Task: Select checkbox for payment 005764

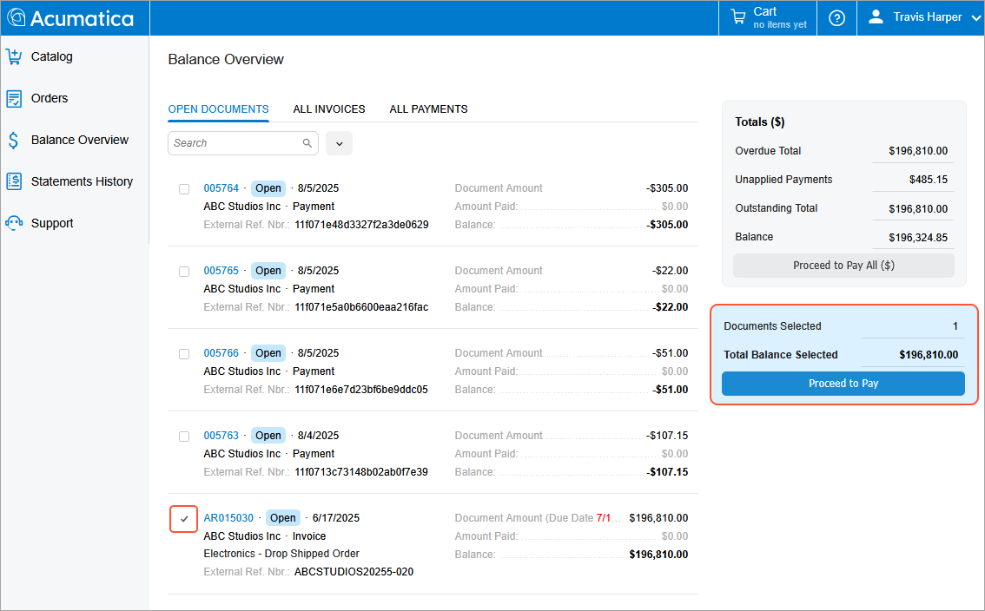Action: (184, 189)
